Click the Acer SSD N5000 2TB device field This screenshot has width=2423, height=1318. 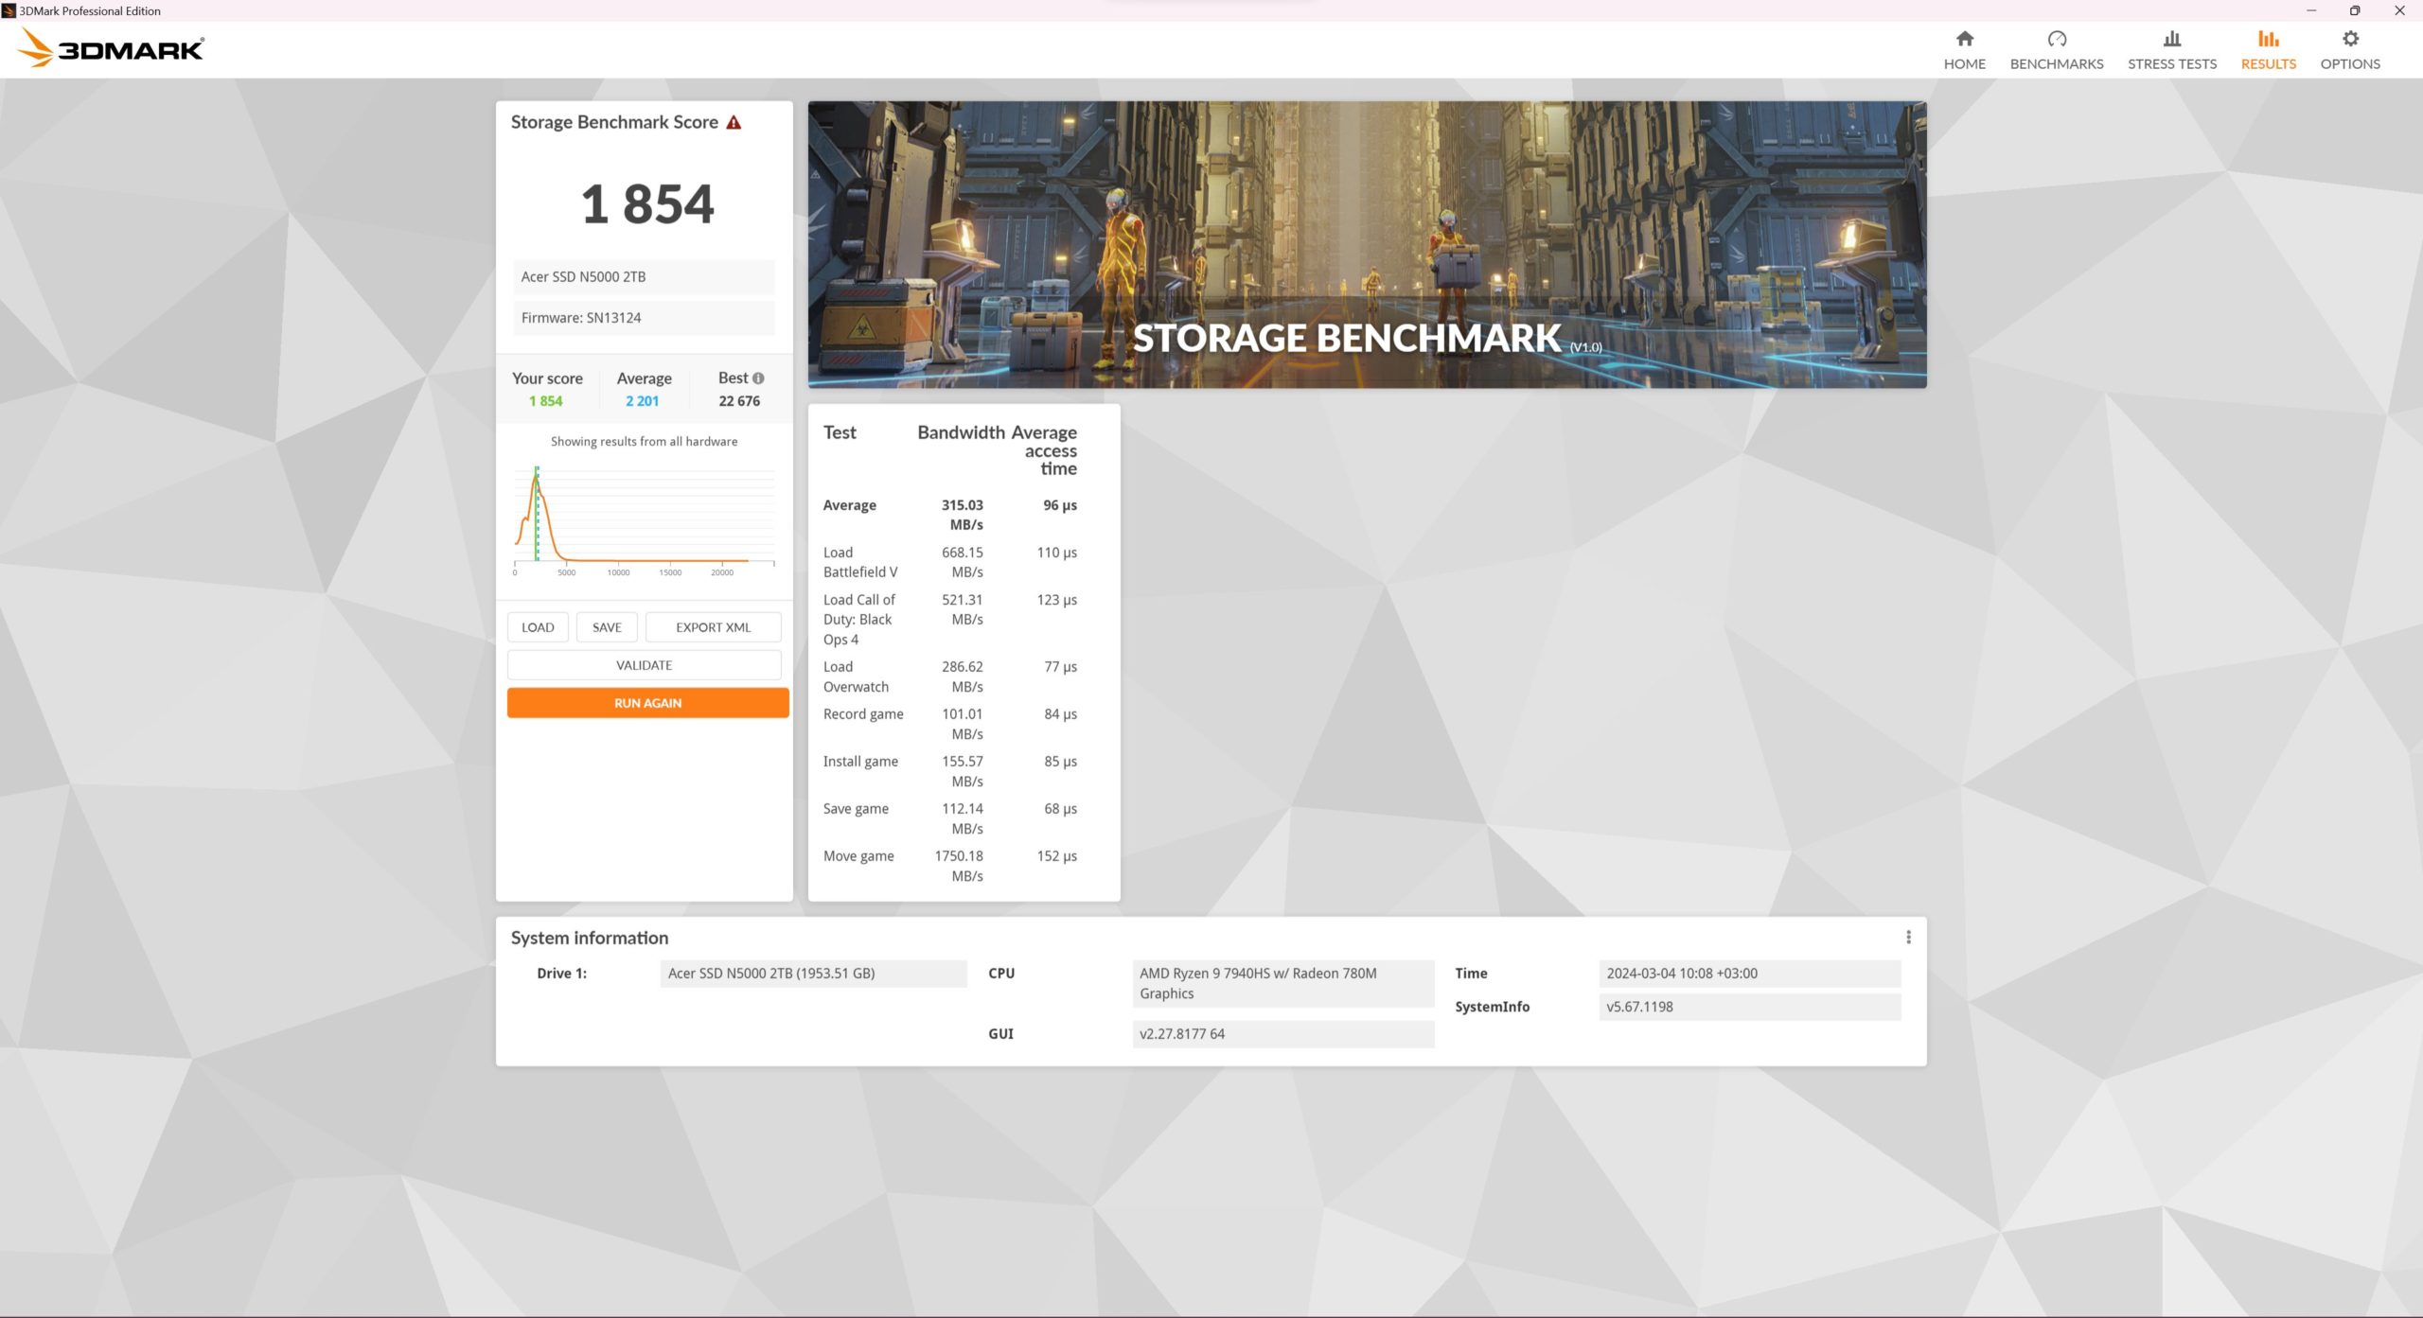644,276
